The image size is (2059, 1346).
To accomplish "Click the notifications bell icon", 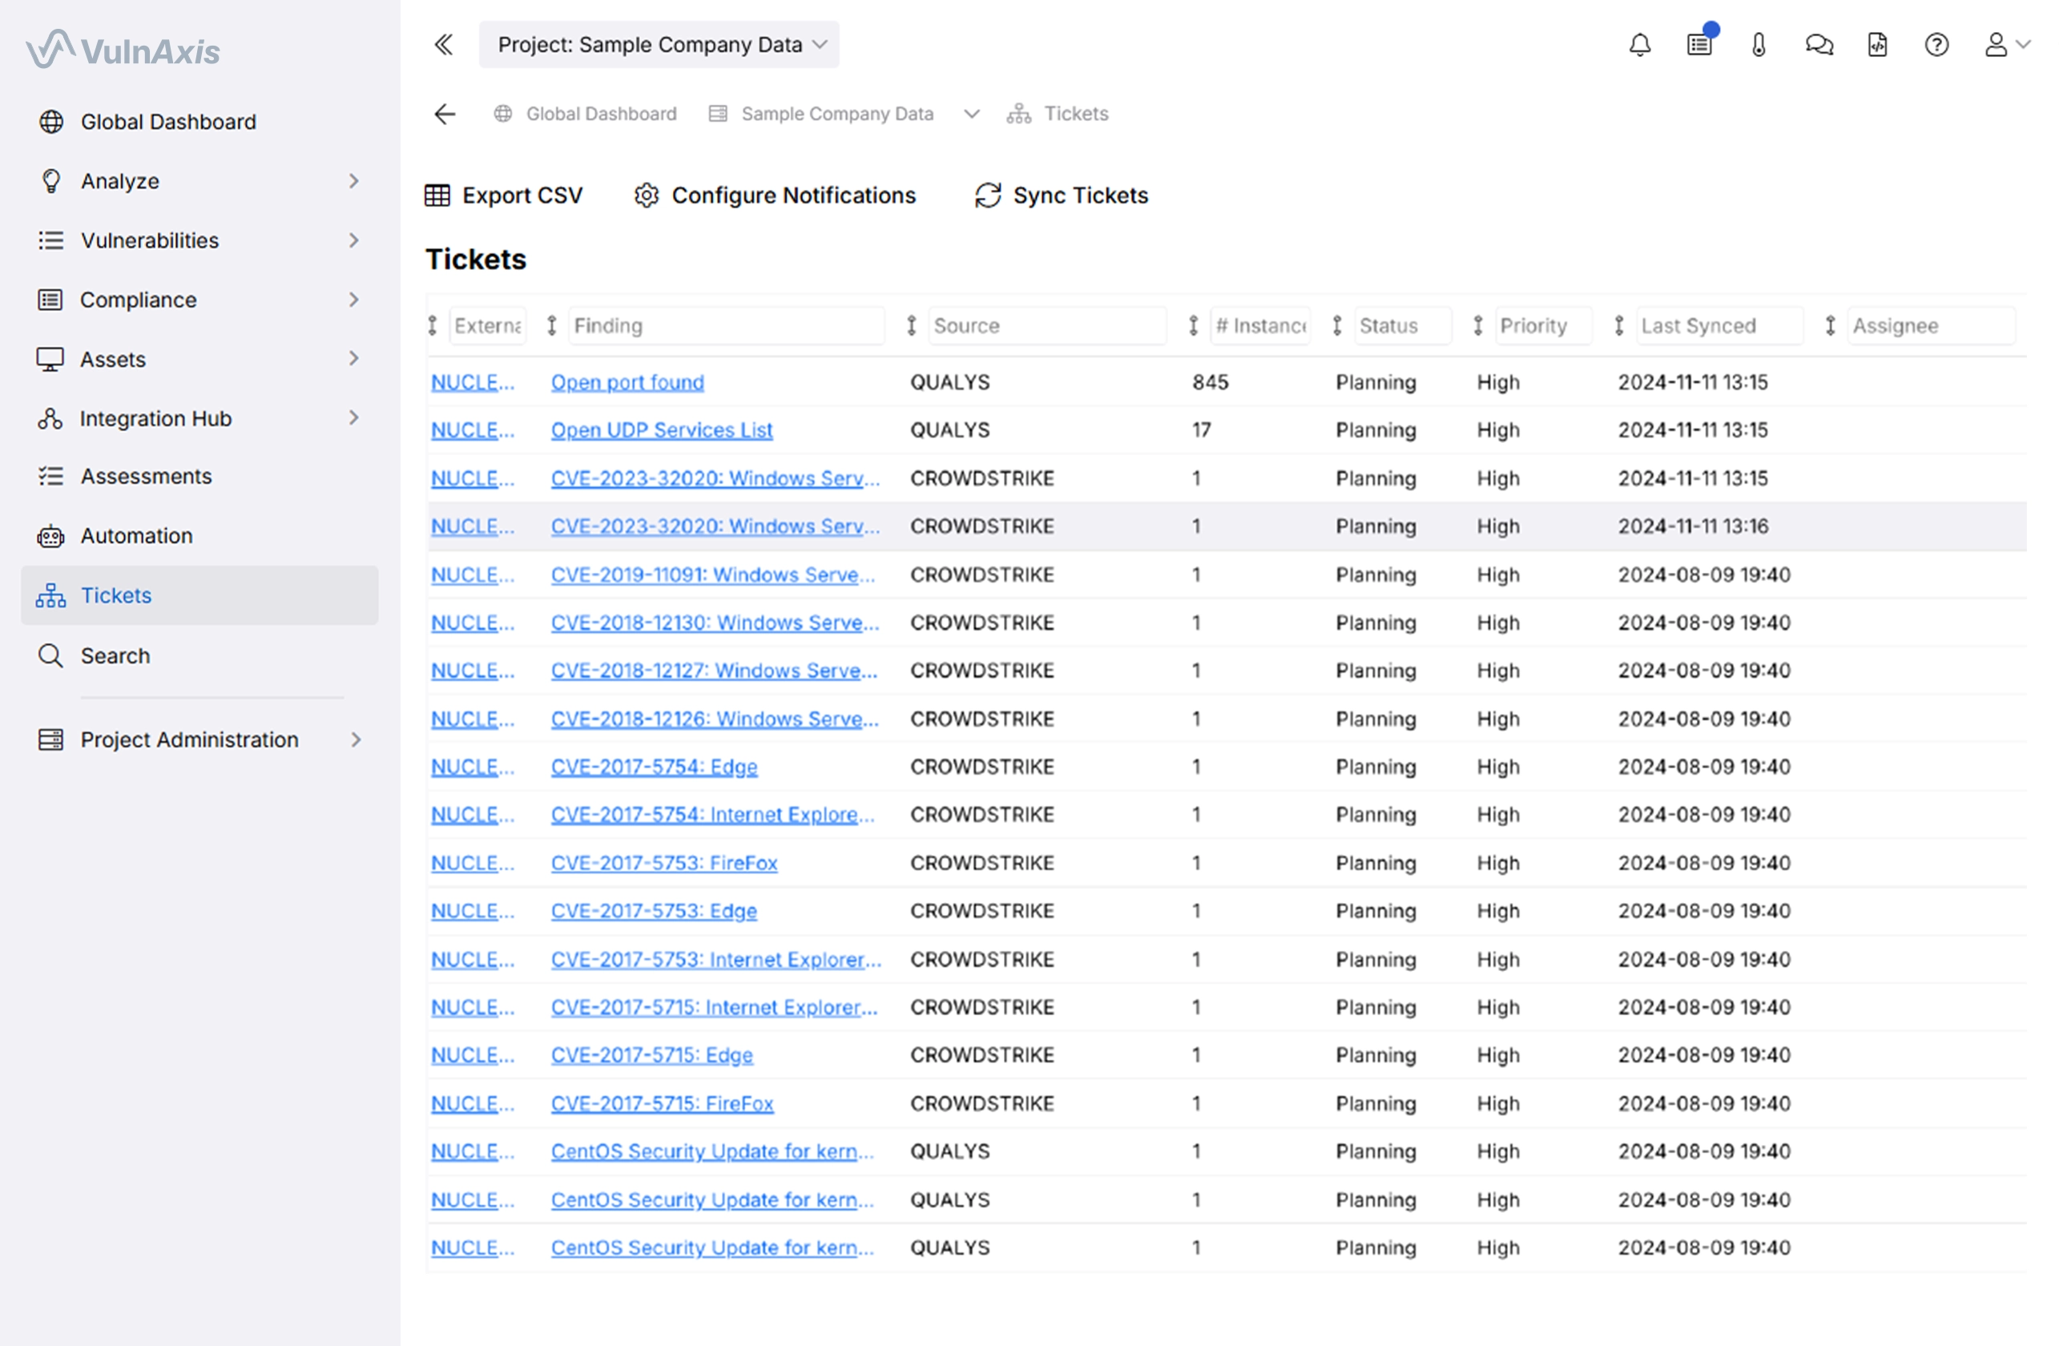I will 1639,44.
